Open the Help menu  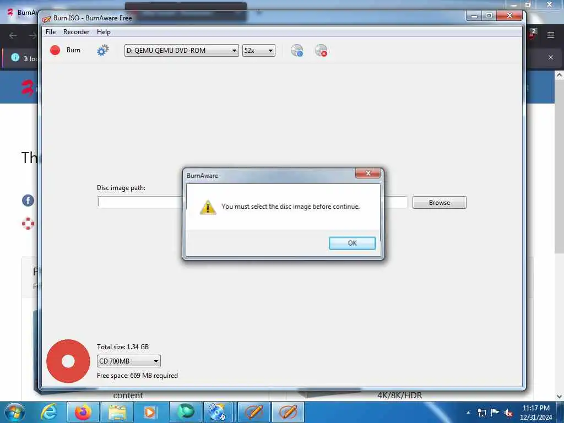point(104,31)
